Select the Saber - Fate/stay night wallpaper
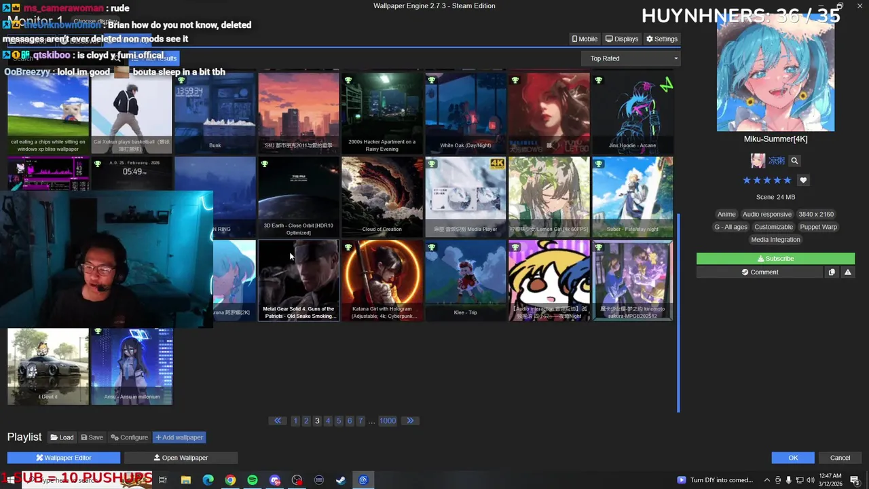Screen dimensions: 869x489 633,197
